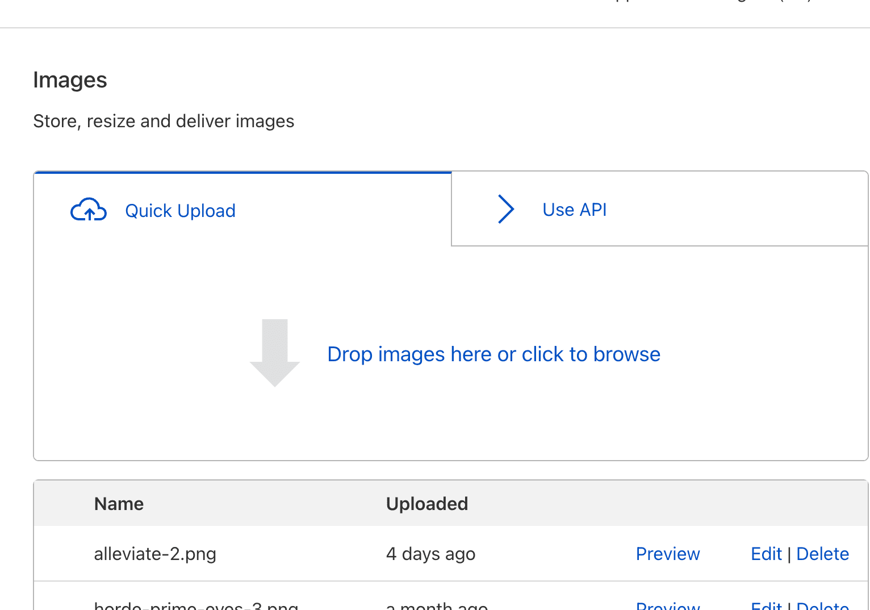Click the Images page heading
The image size is (870, 610).
pyautogui.click(x=70, y=80)
